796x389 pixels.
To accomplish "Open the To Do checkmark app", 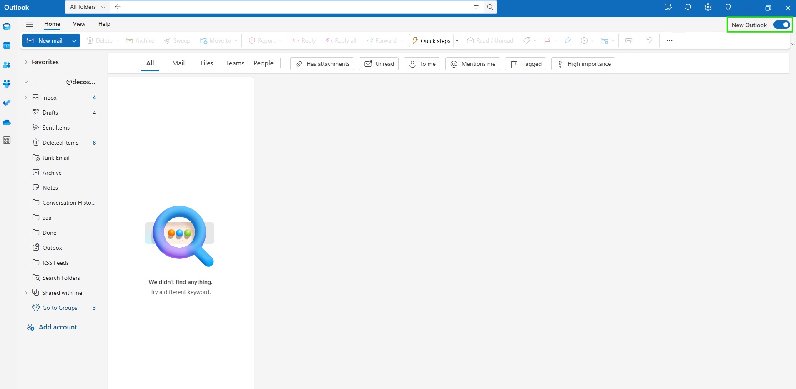I will [7, 103].
